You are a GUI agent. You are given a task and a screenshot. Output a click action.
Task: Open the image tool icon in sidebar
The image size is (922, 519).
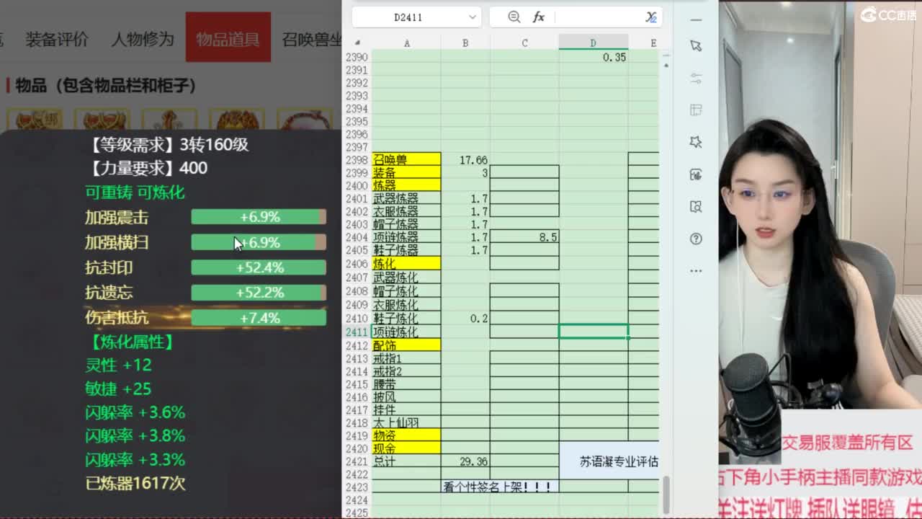[696, 174]
